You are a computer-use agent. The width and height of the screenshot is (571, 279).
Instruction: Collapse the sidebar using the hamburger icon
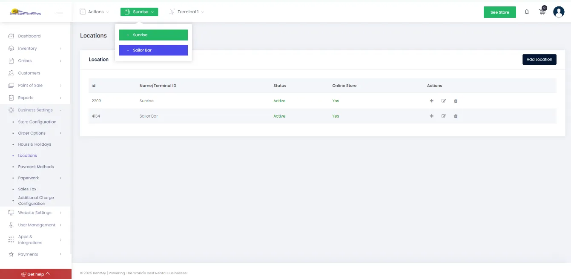coord(59,12)
